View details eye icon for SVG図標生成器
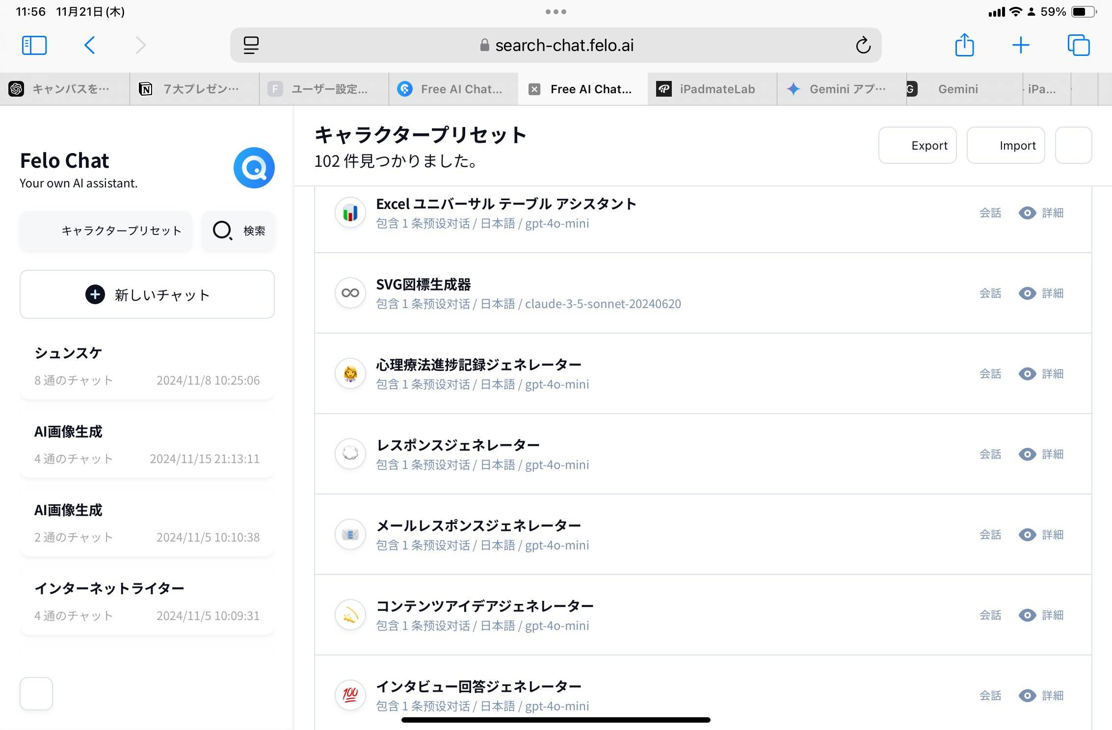Image resolution: width=1112 pixels, height=730 pixels. point(1027,293)
